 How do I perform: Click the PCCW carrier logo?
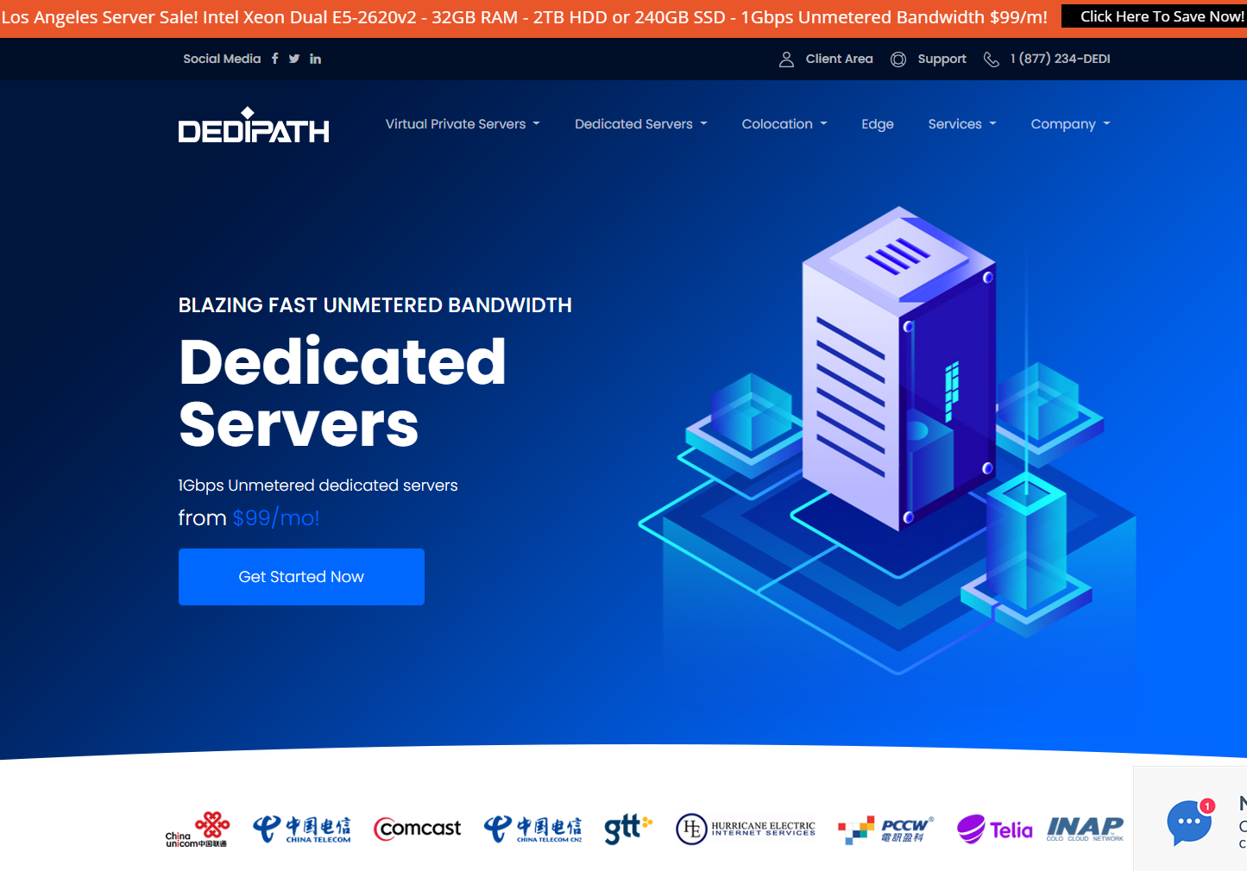pyautogui.click(x=885, y=830)
